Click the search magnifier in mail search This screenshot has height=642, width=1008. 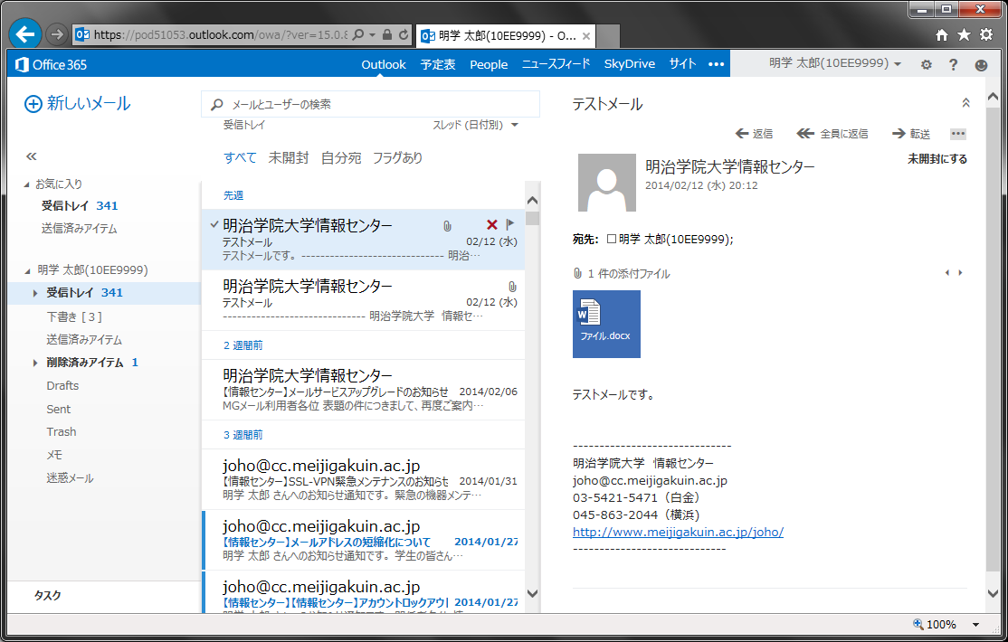pos(217,104)
